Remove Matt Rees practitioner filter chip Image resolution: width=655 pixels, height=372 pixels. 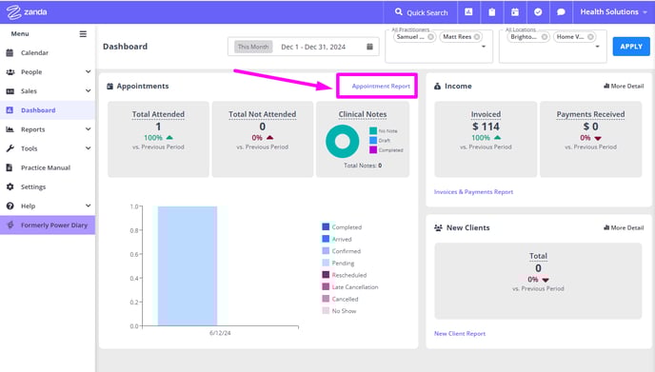tap(477, 37)
